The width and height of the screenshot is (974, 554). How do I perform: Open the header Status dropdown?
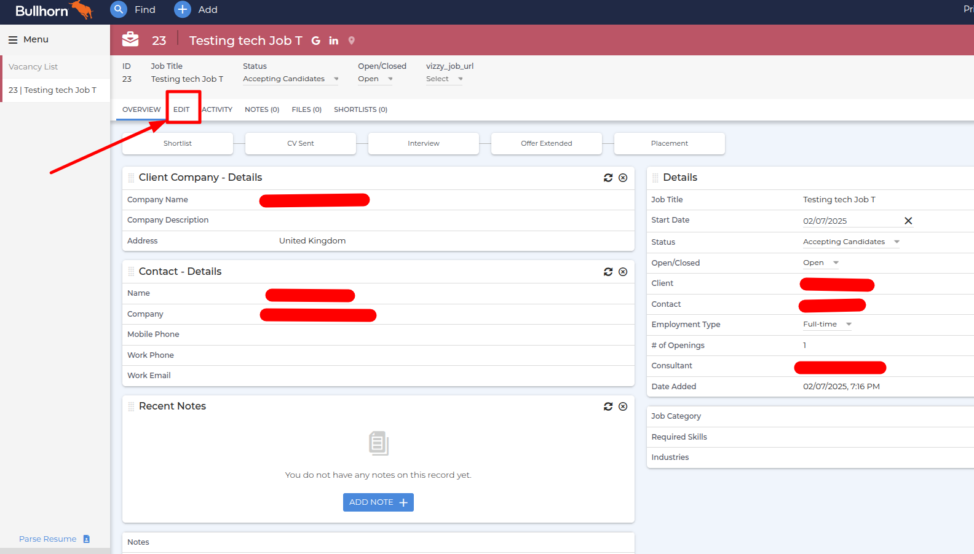(291, 79)
